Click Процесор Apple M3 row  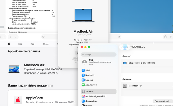tap(83, 40)
